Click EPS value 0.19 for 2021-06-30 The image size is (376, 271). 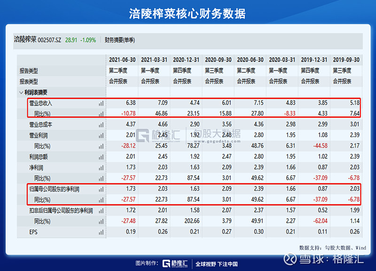131,232
